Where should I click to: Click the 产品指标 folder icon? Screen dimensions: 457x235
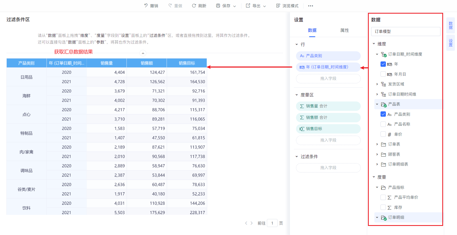tap(383, 187)
